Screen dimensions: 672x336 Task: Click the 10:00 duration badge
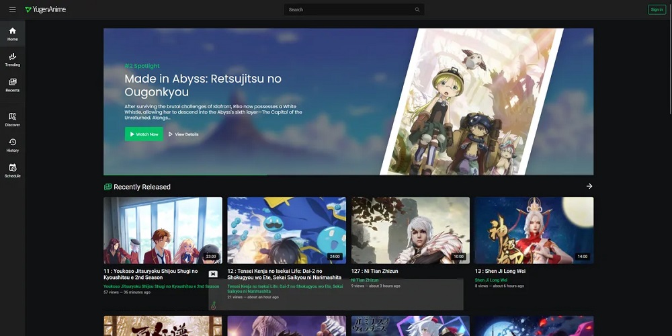(x=458, y=257)
